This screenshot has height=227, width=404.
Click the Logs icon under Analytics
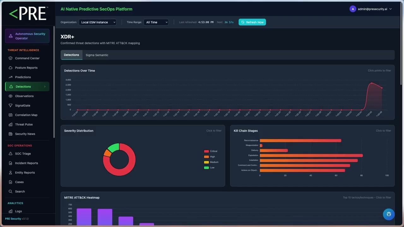point(10,212)
